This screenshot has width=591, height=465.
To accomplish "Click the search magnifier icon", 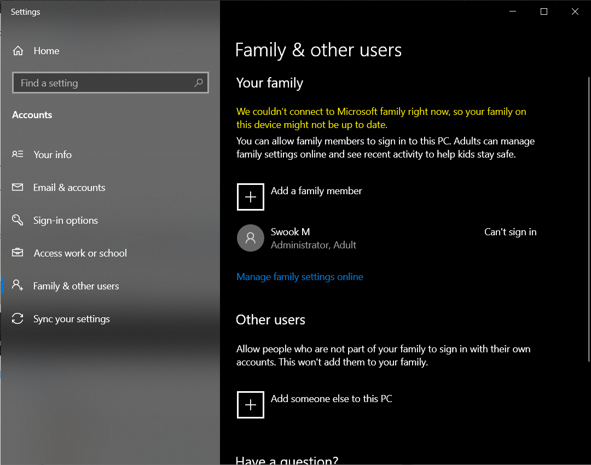I will (x=198, y=83).
